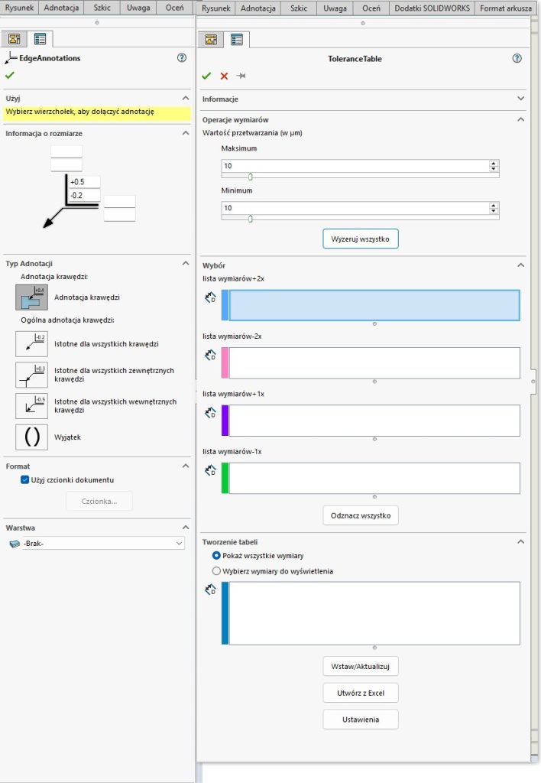The height and width of the screenshot is (783, 541).
Task: Choose Istotne dla wszystkich krawędzi icon
Action: pos(31,344)
